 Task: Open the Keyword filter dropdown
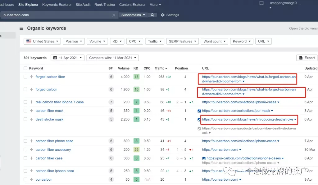point(242,41)
